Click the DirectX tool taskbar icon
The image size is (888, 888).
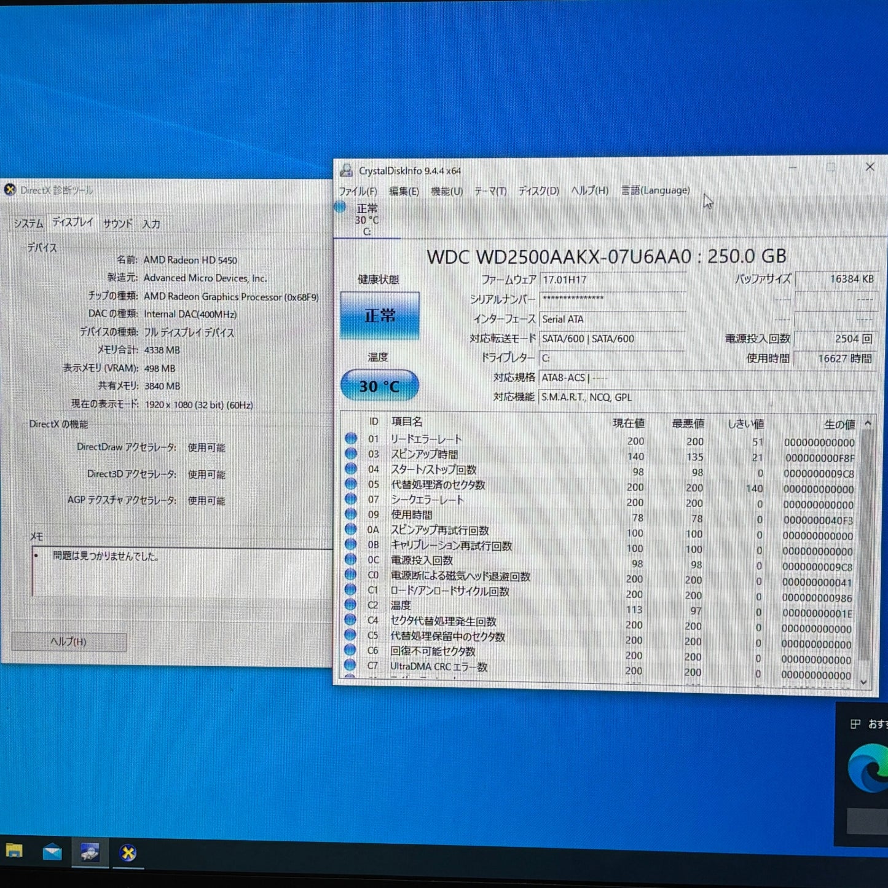coord(128,853)
